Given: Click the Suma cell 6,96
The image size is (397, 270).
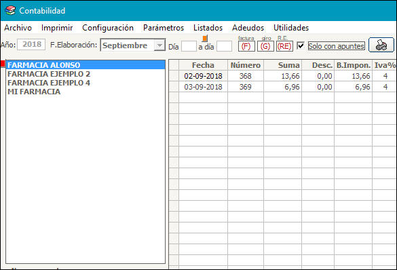Looking at the screenshot, I should pyautogui.click(x=282, y=87).
